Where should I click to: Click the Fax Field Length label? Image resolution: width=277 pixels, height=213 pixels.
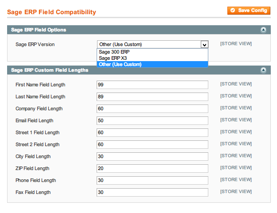(x=33, y=193)
